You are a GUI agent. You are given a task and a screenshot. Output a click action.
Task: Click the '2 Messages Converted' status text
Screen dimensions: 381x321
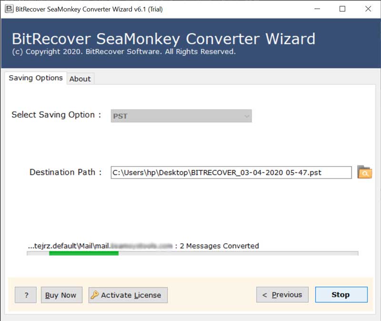tap(219, 246)
